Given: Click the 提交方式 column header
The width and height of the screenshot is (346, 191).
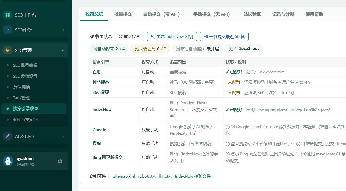Looking at the screenshot, I should point(150,62).
